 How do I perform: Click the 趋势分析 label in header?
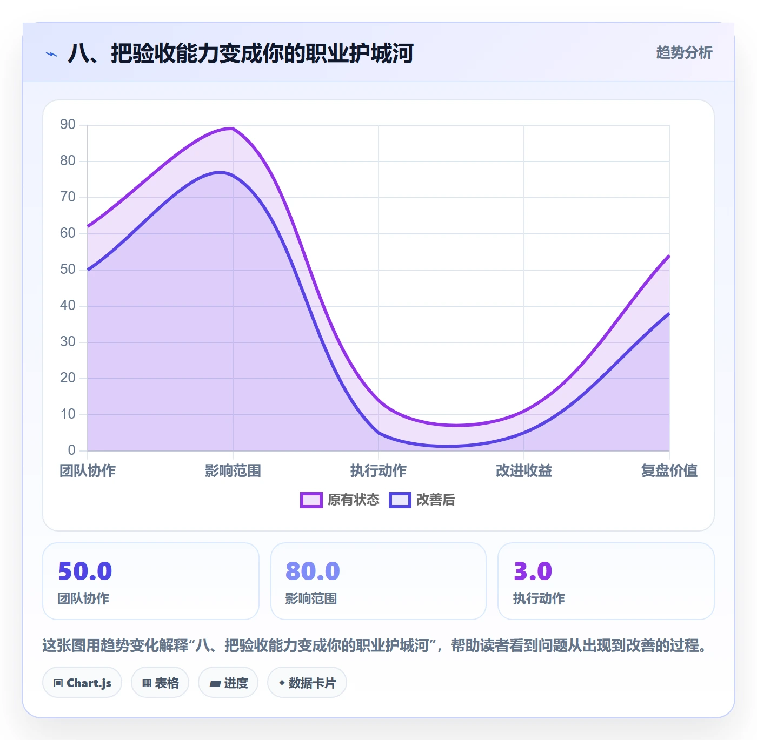pyautogui.click(x=684, y=52)
